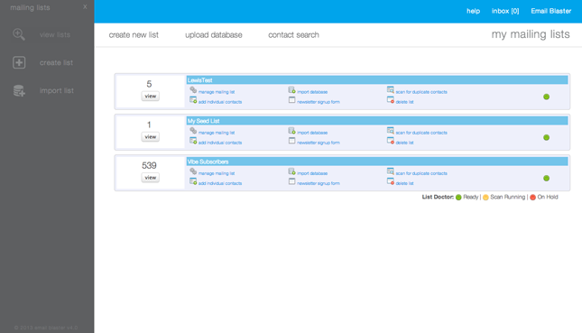Click delete list icon for Vibe Subscribers
Screen dimensions: 582x333
[x=390, y=181]
